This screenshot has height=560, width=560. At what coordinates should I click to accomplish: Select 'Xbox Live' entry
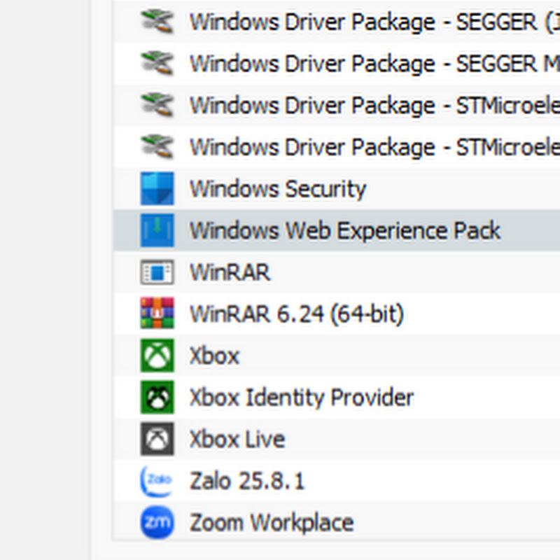click(237, 440)
